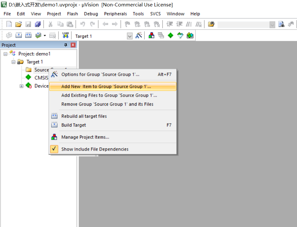Open the Flash menu

click(73, 14)
